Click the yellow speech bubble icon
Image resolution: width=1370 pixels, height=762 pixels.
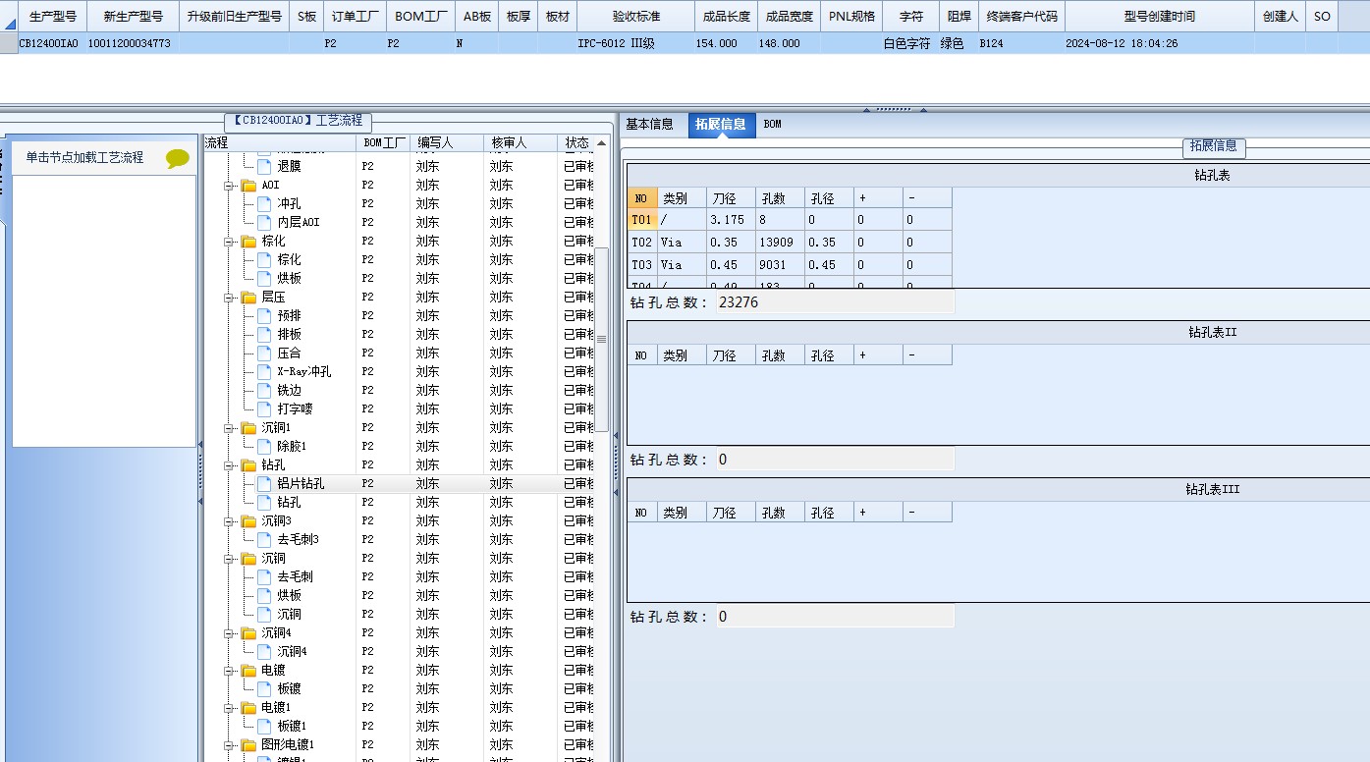pyautogui.click(x=178, y=158)
